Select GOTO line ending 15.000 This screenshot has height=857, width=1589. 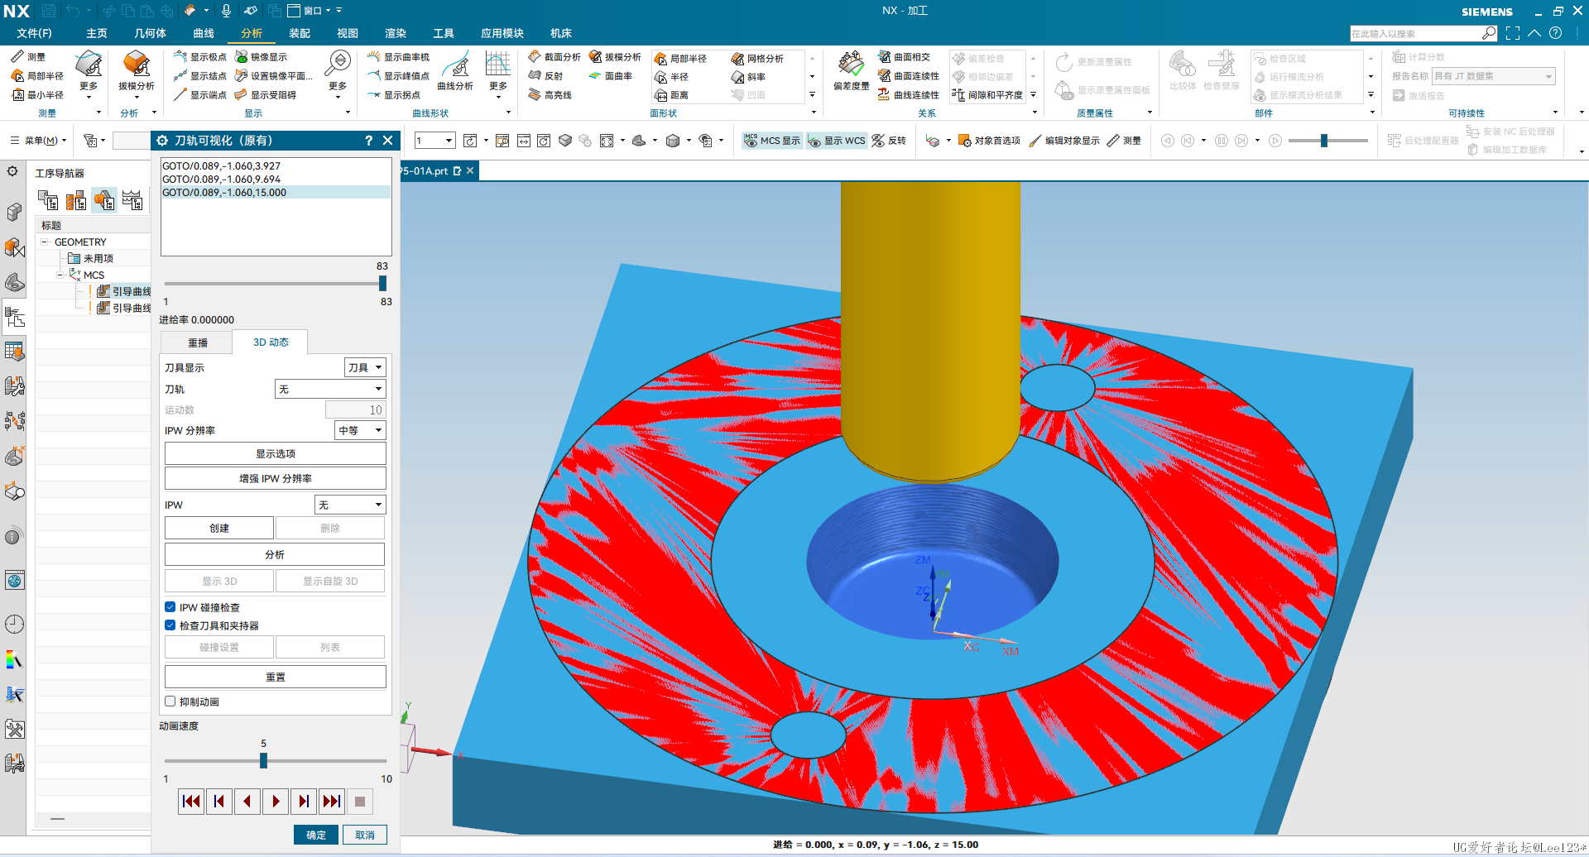click(x=276, y=193)
